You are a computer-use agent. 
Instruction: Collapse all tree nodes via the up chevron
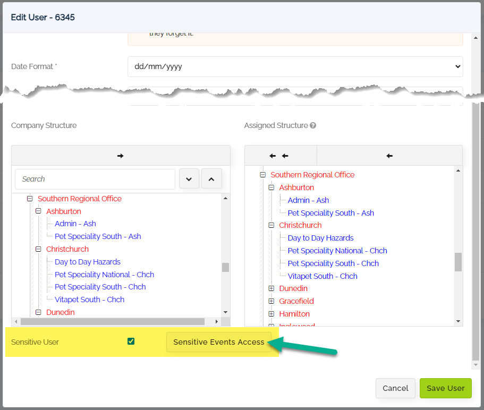212,178
